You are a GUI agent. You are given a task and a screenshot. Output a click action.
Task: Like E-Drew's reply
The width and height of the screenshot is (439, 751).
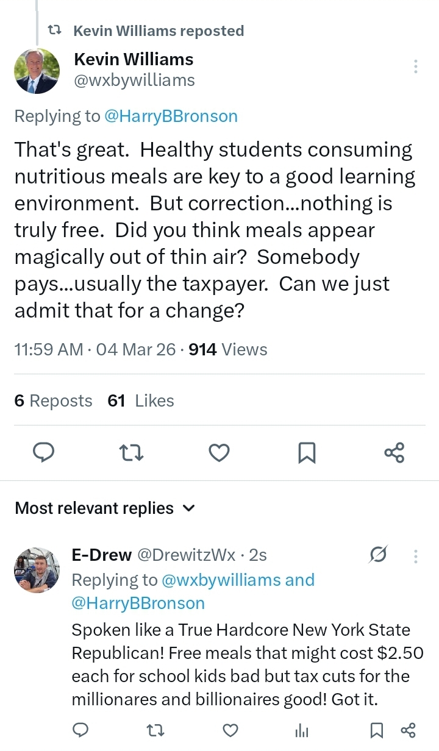[x=230, y=730]
